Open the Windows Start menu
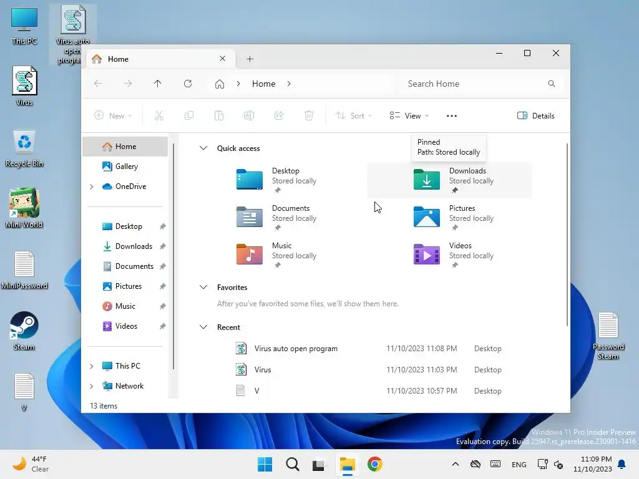The height and width of the screenshot is (479, 639). pyautogui.click(x=265, y=464)
